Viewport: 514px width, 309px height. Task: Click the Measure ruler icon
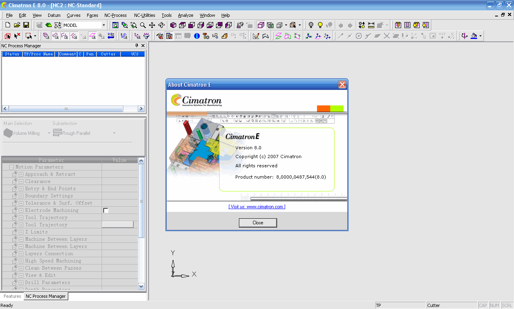point(371,25)
